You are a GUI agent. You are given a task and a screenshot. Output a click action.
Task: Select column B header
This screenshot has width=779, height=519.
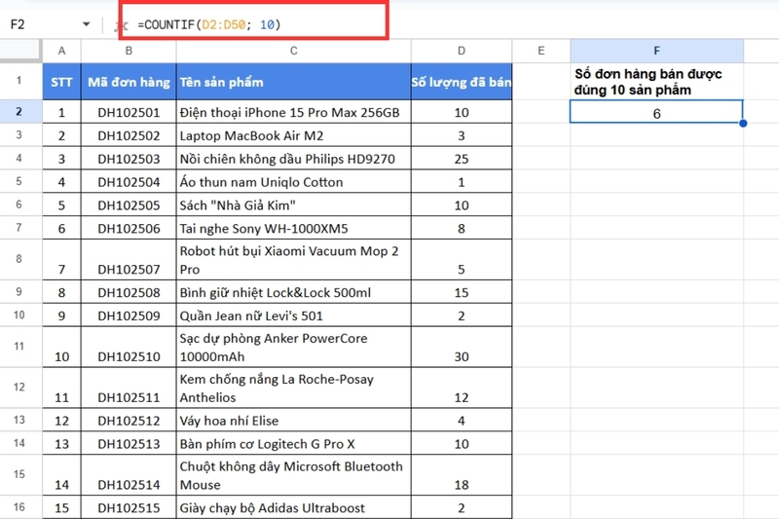pyautogui.click(x=129, y=51)
